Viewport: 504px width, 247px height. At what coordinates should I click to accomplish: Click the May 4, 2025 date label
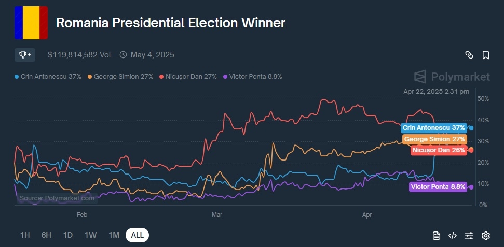pos(152,54)
